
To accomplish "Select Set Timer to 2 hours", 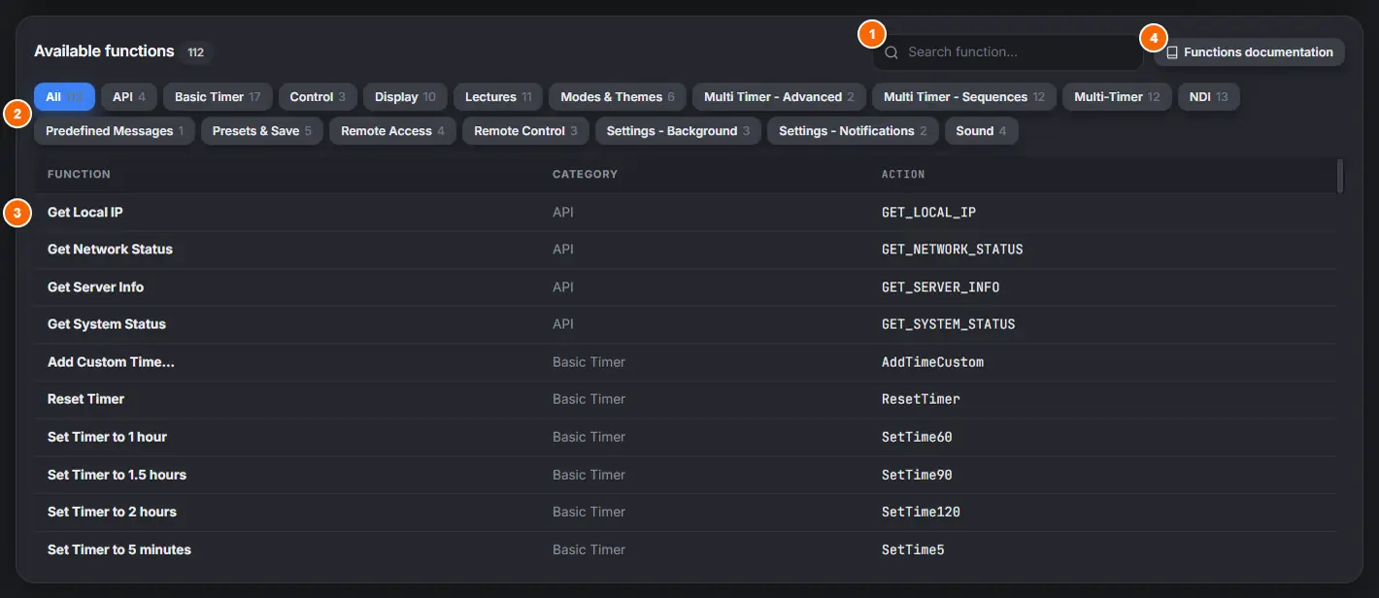I will [685, 512].
